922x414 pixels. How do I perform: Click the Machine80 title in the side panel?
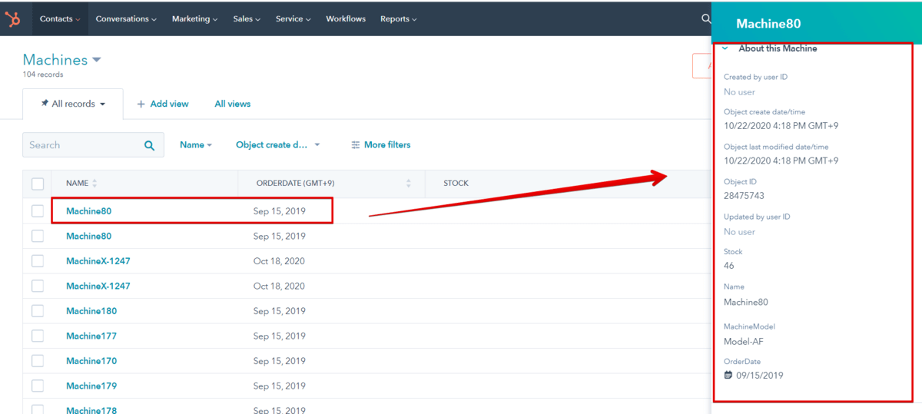click(x=768, y=24)
